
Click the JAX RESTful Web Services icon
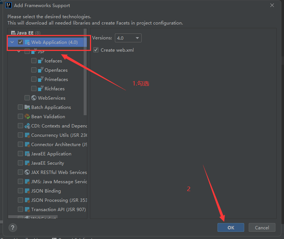[27, 172]
